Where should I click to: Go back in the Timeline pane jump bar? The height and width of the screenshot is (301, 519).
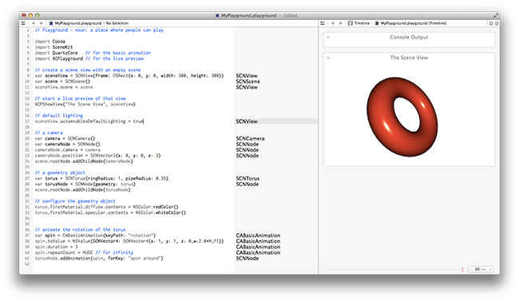(333, 23)
